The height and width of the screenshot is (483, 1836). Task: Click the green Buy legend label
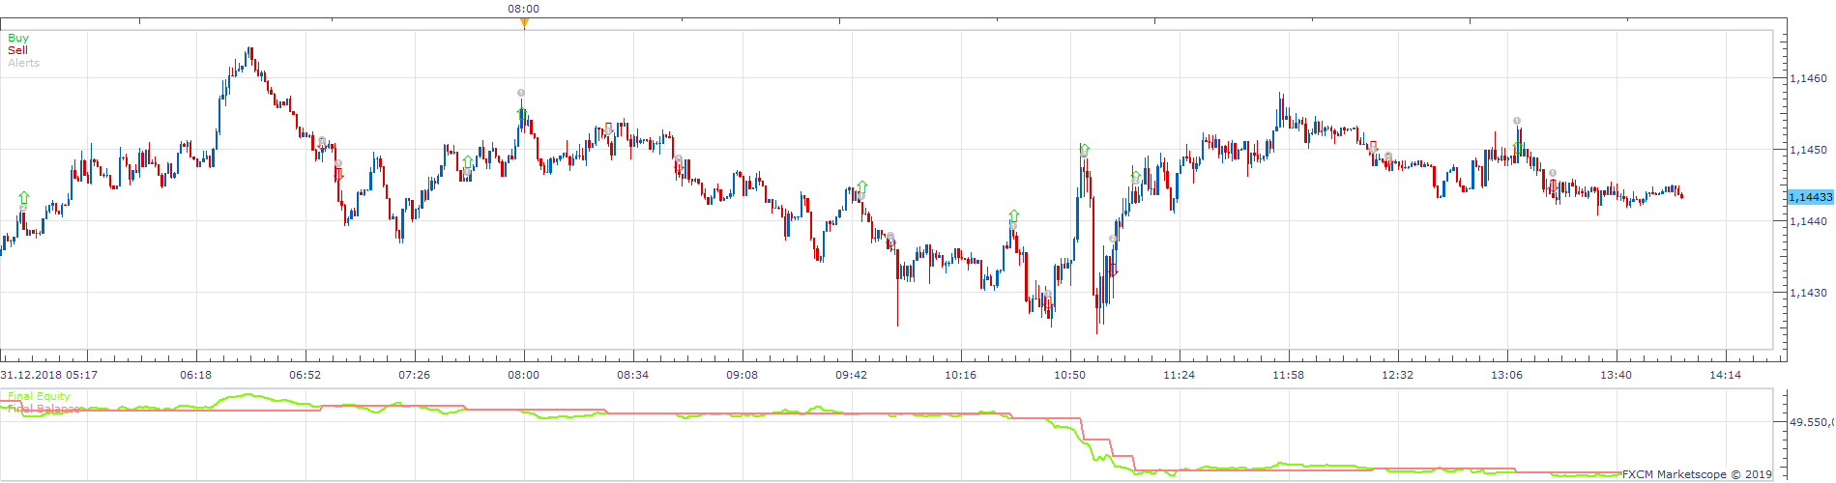(18, 38)
